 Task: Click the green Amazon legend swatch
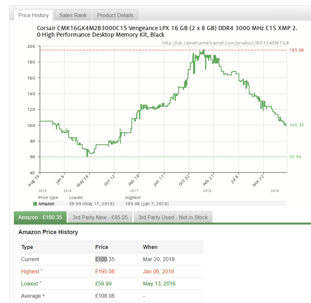point(35,204)
